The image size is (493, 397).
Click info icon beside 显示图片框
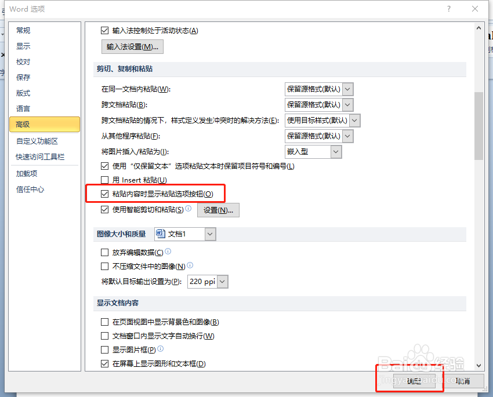(x=160, y=349)
